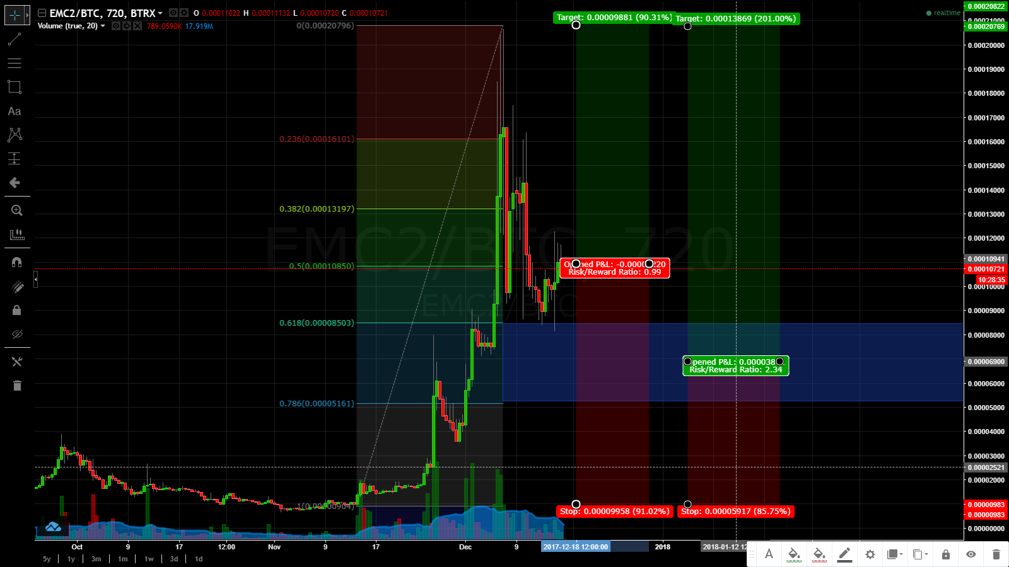Screen dimensions: 1009x567
Task: Remove the Volume indicator
Action: click(x=137, y=26)
